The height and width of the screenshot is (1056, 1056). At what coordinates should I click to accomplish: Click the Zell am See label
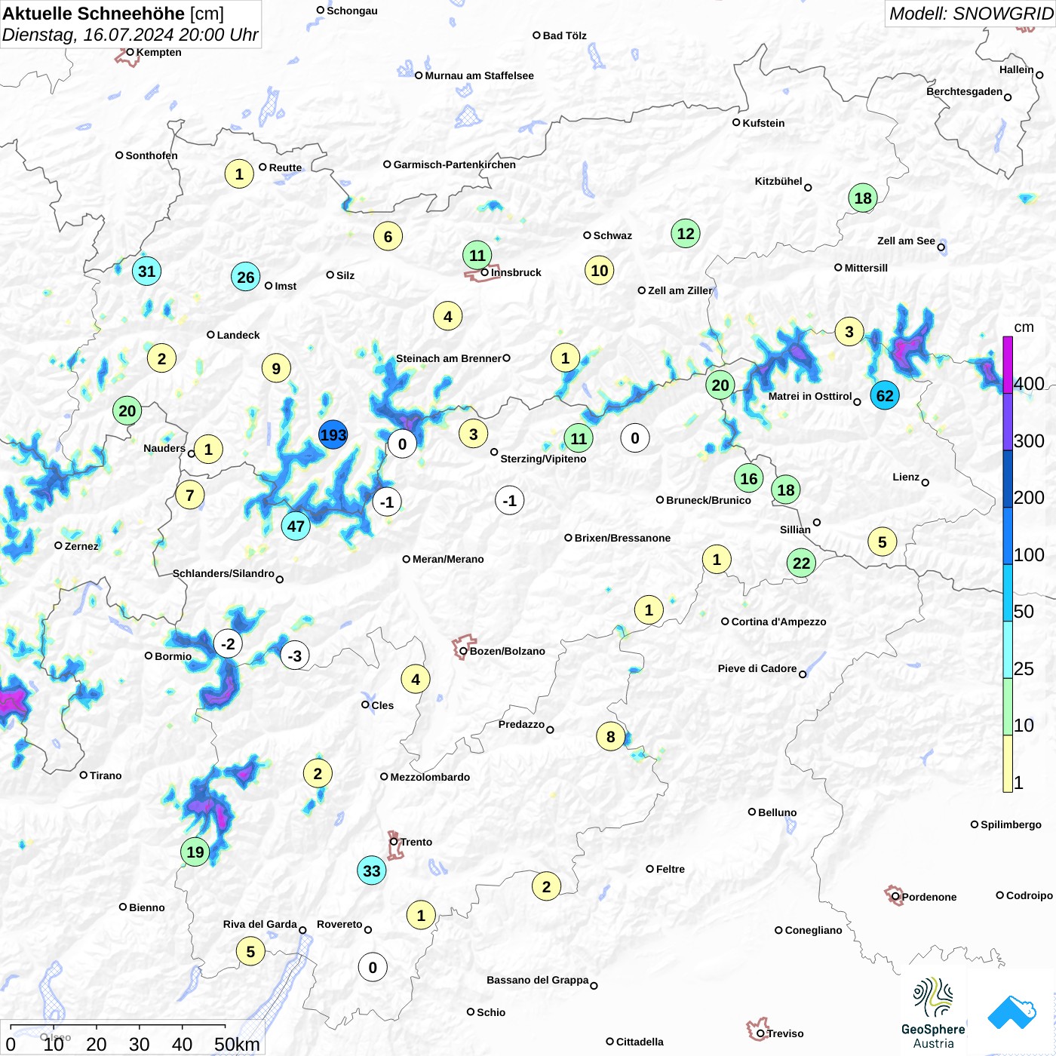tap(906, 241)
